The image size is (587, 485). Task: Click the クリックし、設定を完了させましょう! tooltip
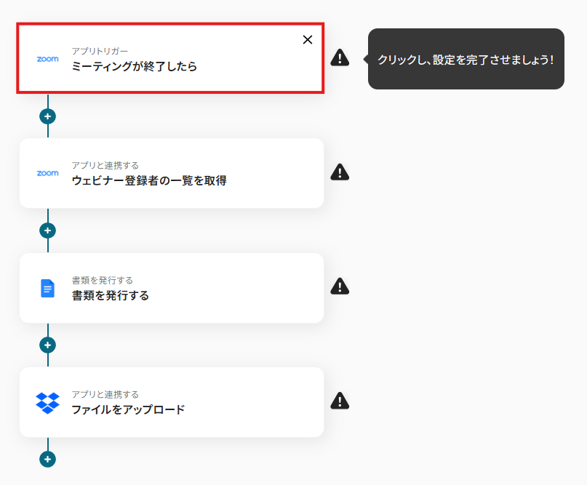coord(466,60)
